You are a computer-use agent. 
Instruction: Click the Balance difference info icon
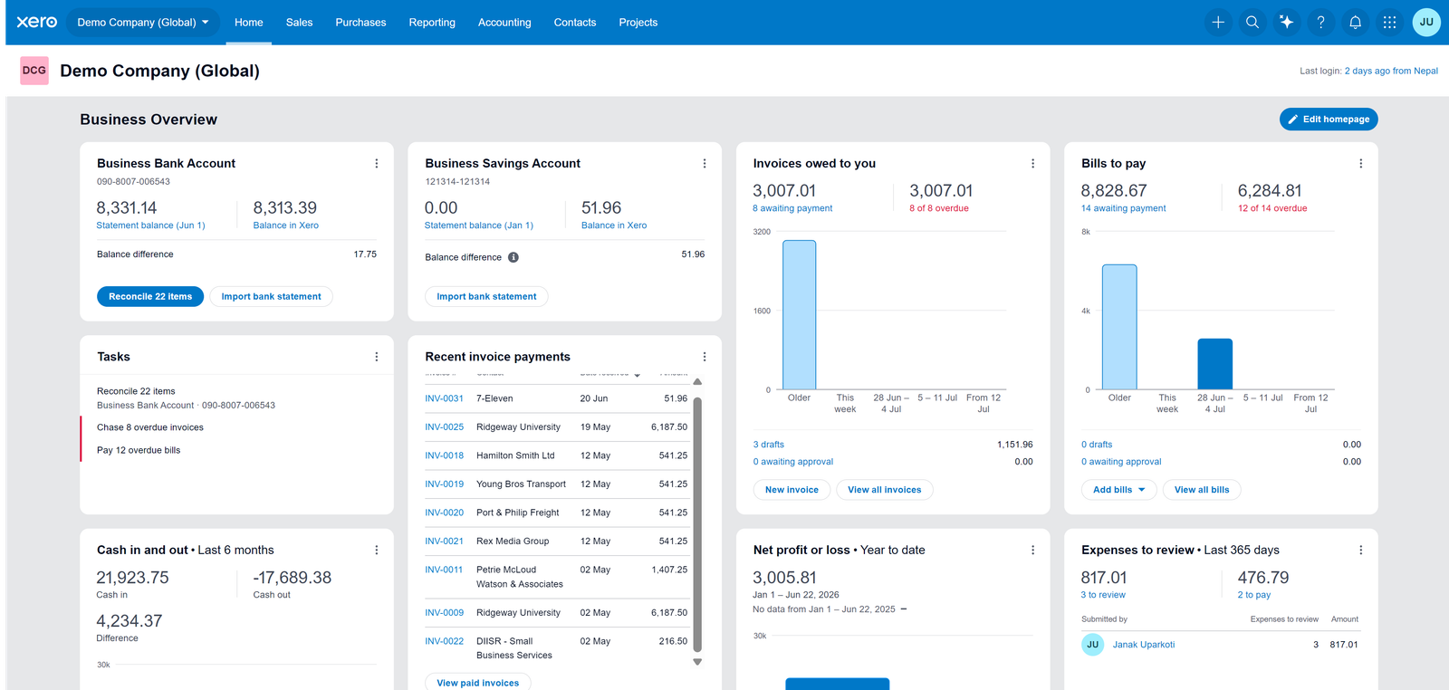tap(513, 257)
